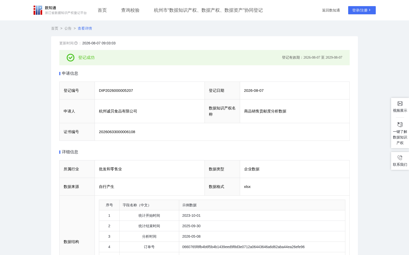
Task: Click the 联系我们 phone icon
Action: click(400, 158)
